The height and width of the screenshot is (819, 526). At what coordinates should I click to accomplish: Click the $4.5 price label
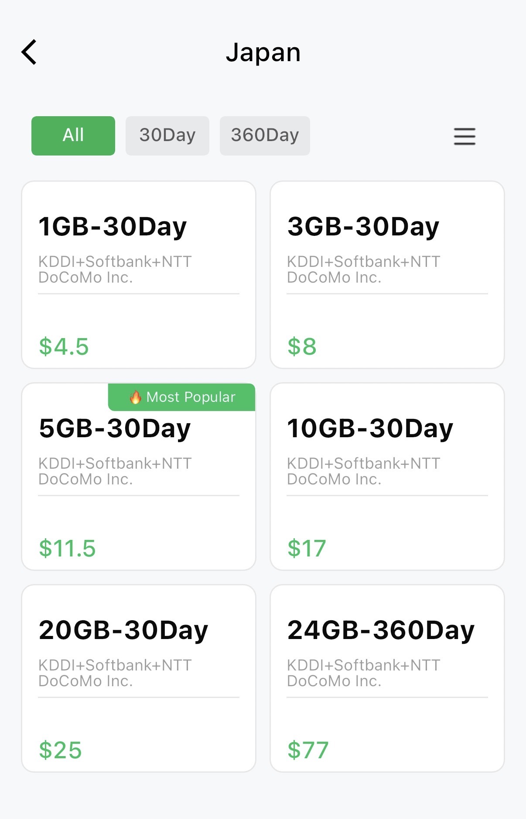[64, 347]
